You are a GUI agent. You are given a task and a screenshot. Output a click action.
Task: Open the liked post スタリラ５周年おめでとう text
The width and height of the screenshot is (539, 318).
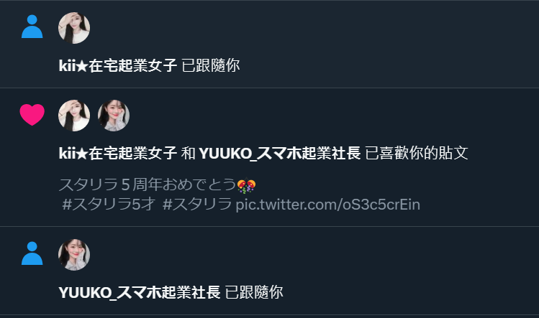coord(148,184)
